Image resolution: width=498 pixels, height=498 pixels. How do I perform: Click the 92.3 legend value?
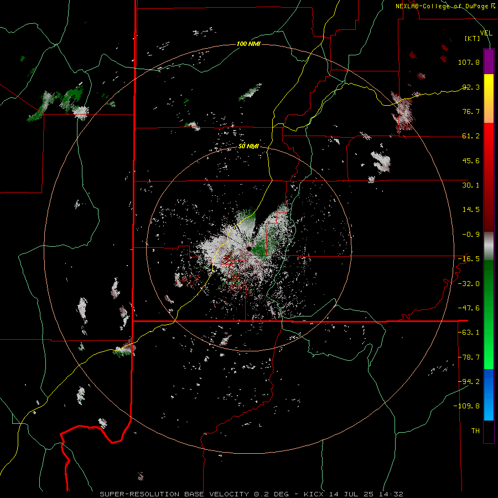click(x=471, y=87)
